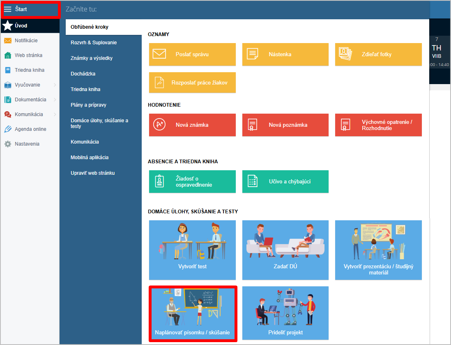Viewport: 451px width, 345px height.
Task: Open the Známky a výsledky category
Action: pyautogui.click(x=92, y=58)
